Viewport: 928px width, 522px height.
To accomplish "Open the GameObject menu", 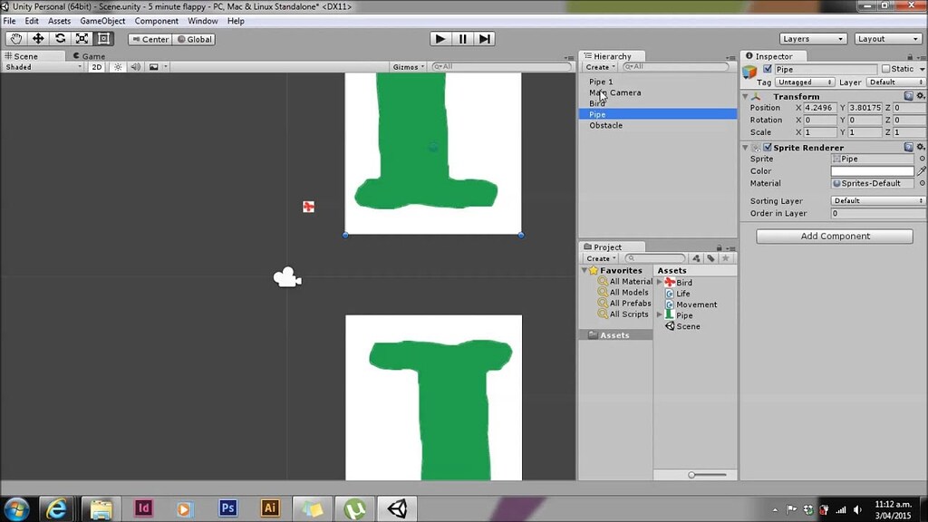I will pyautogui.click(x=102, y=20).
